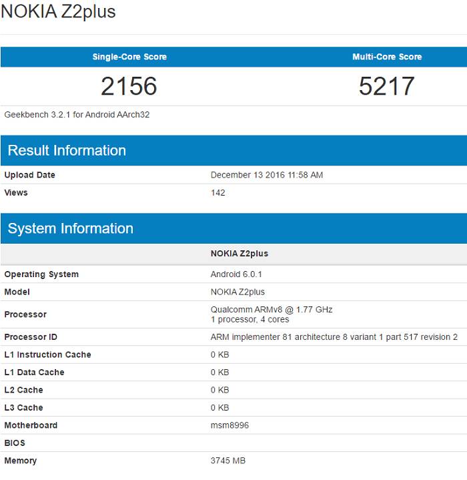Viewport: 467px width, 480px height.
Task: Click the Views label
Action: (x=16, y=192)
